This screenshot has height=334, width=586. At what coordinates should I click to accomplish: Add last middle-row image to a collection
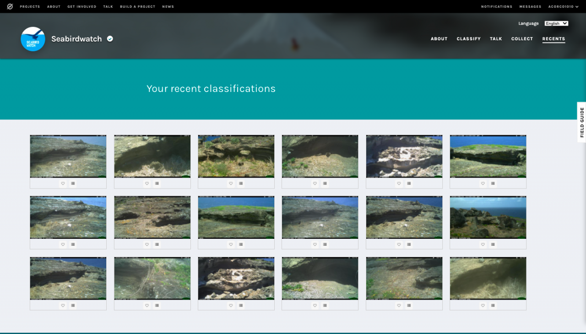[x=493, y=244]
